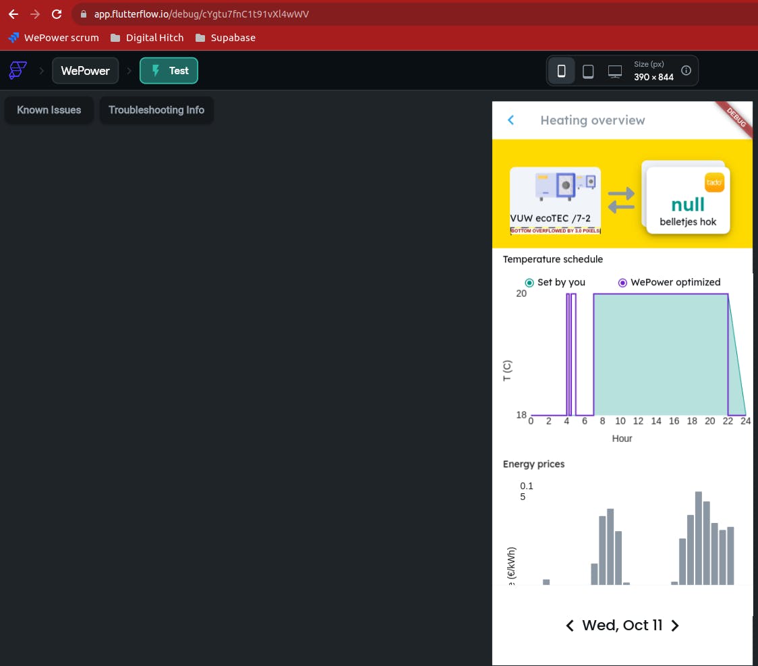Click the Energy prices heading

point(533,464)
